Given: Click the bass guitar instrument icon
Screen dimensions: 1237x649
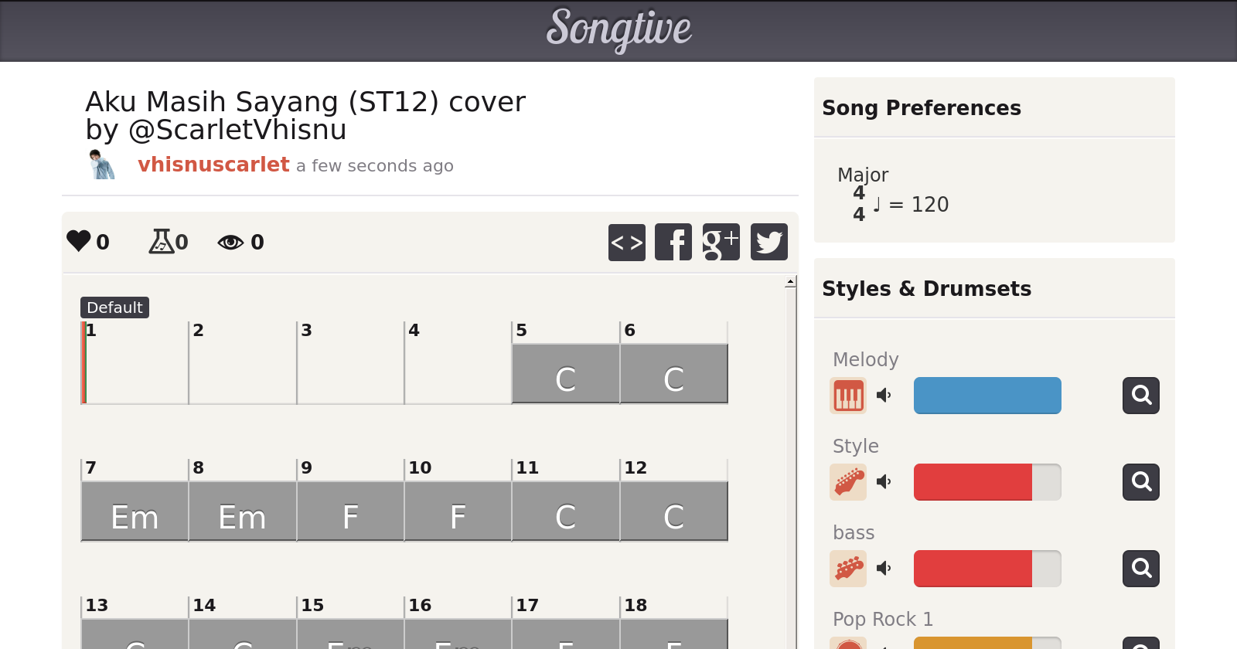Looking at the screenshot, I should click(848, 569).
